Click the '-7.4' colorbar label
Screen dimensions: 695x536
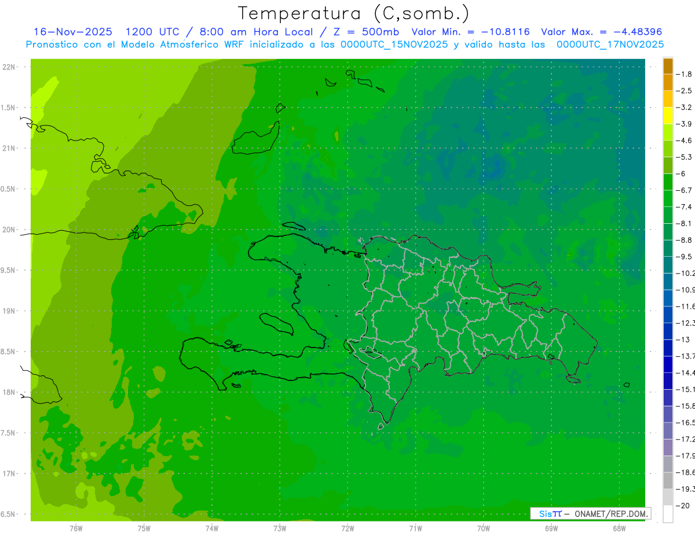pyautogui.click(x=684, y=206)
